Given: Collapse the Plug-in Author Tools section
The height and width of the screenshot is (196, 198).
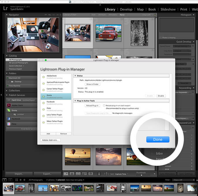Looking at the screenshot, I should tap(75, 101).
